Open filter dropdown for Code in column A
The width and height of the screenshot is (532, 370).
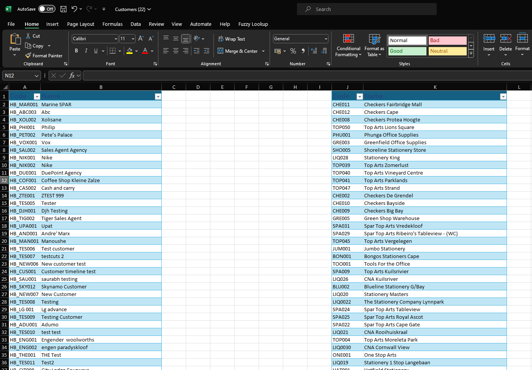[x=37, y=96]
